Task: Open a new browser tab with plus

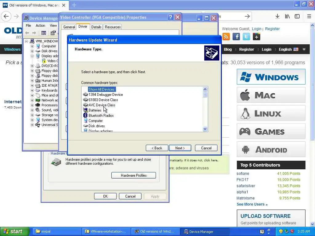Action: pyautogui.click(x=74, y=5)
